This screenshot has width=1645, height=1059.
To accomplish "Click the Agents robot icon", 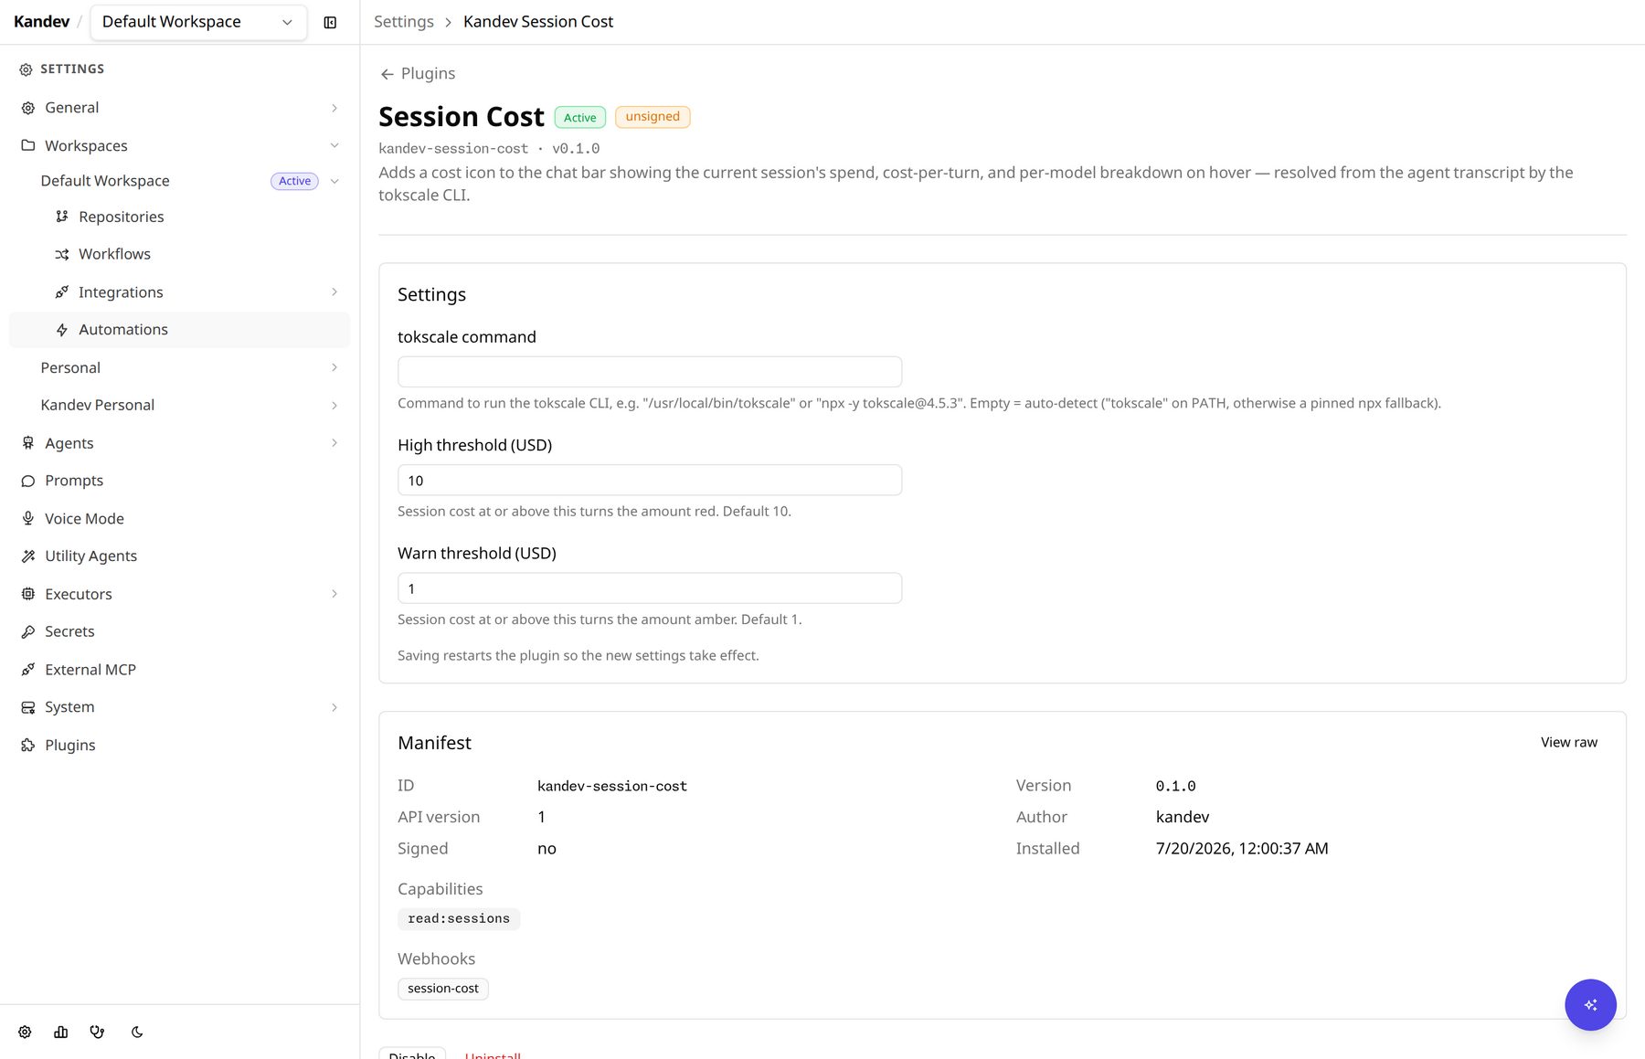I will (28, 443).
